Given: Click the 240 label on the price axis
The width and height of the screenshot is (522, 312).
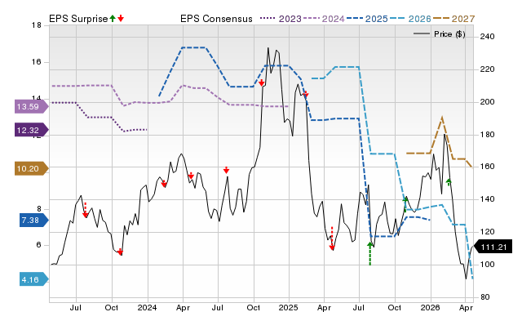Looking at the screenshot, I should [488, 37].
